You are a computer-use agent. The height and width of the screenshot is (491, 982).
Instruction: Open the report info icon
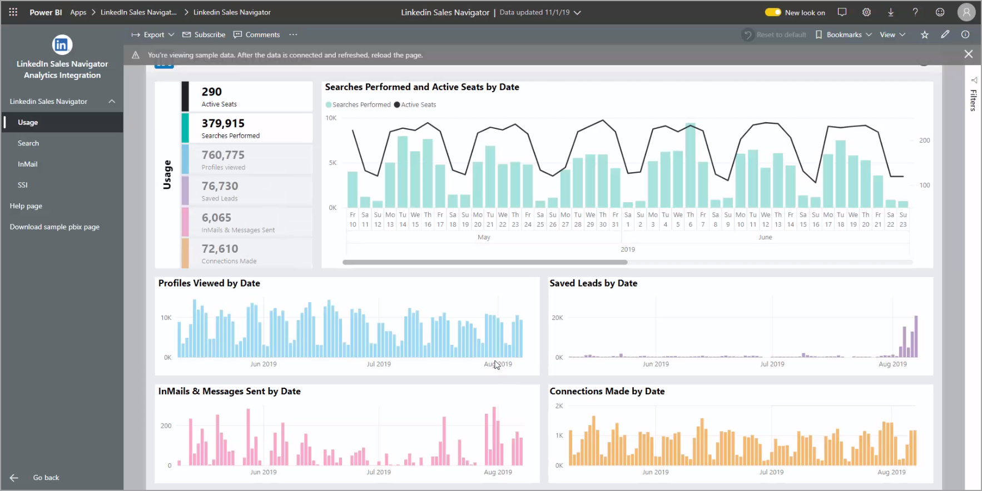[965, 34]
